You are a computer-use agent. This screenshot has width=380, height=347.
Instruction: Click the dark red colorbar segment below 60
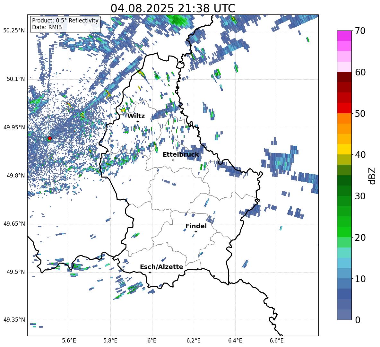coord(344,77)
